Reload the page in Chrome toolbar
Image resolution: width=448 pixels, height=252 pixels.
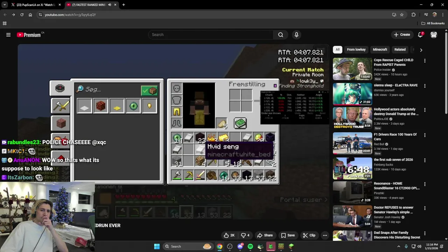[x=22, y=15]
